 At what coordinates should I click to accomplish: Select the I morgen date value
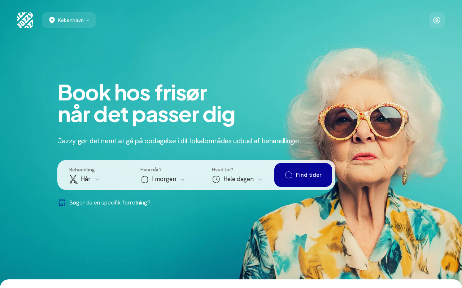[164, 179]
